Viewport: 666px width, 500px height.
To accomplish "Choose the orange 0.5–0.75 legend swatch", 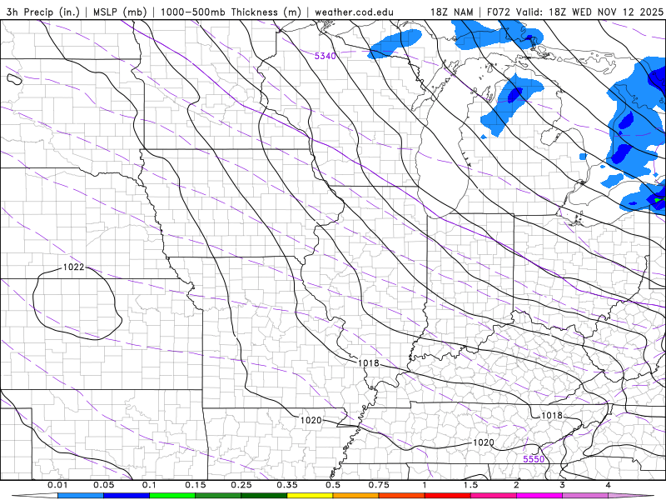I will click(356, 496).
